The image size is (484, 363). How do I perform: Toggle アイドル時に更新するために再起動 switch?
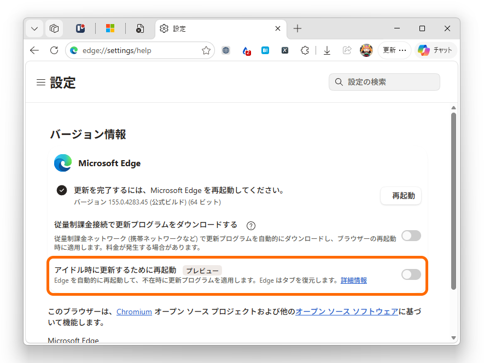pyautogui.click(x=411, y=274)
